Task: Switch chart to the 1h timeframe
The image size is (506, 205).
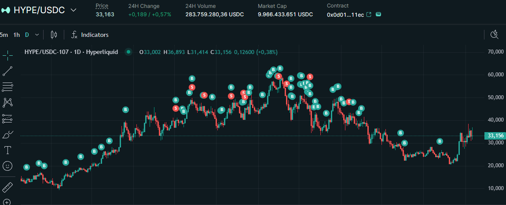Action: 16,35
